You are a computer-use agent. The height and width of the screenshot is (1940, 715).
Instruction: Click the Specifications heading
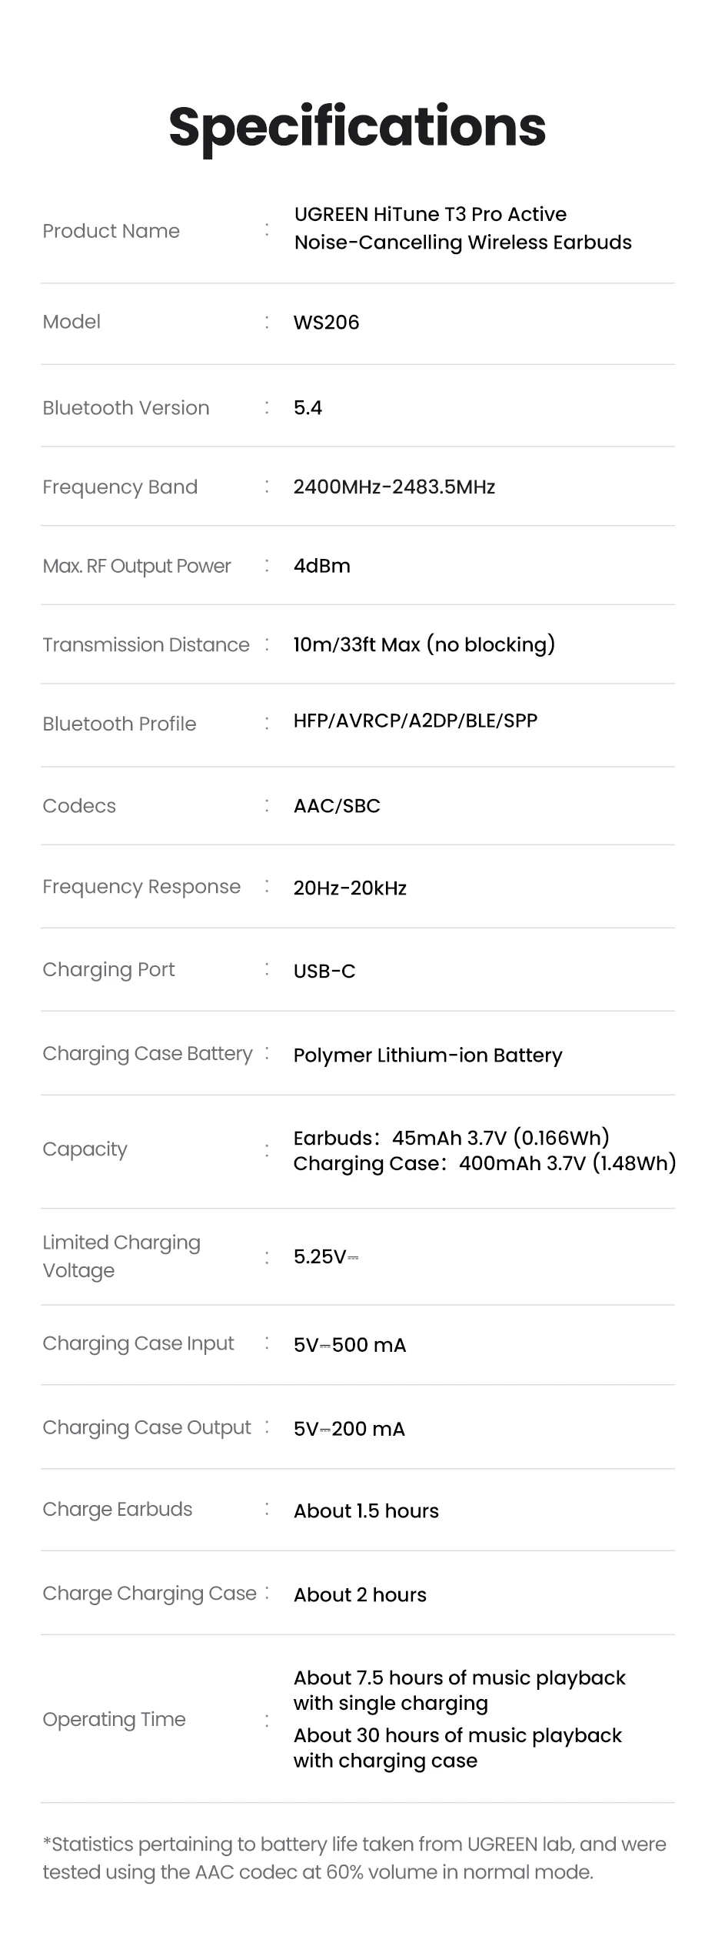click(x=357, y=127)
